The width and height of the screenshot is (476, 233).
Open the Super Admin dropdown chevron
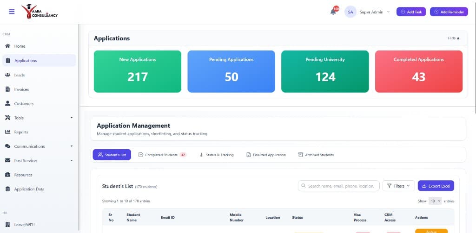(x=388, y=12)
